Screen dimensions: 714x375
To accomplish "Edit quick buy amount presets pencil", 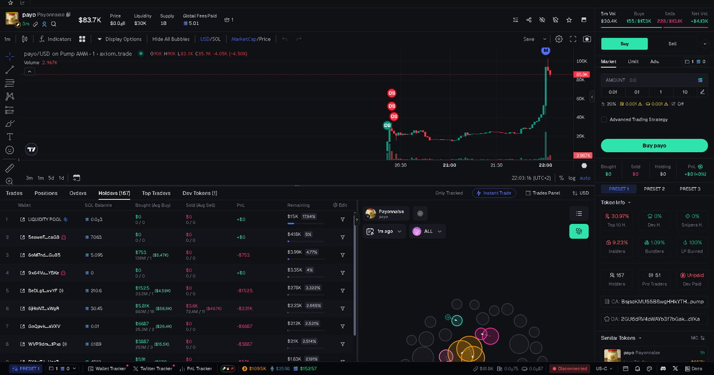I will 702,92.
